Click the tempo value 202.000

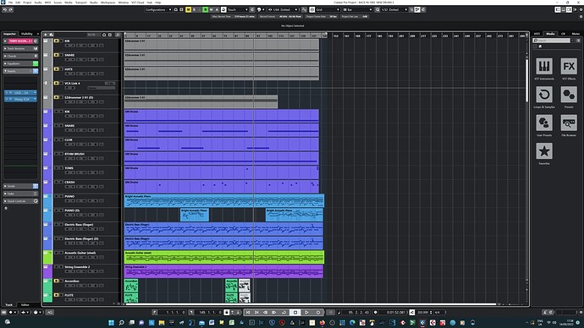(x=422, y=313)
